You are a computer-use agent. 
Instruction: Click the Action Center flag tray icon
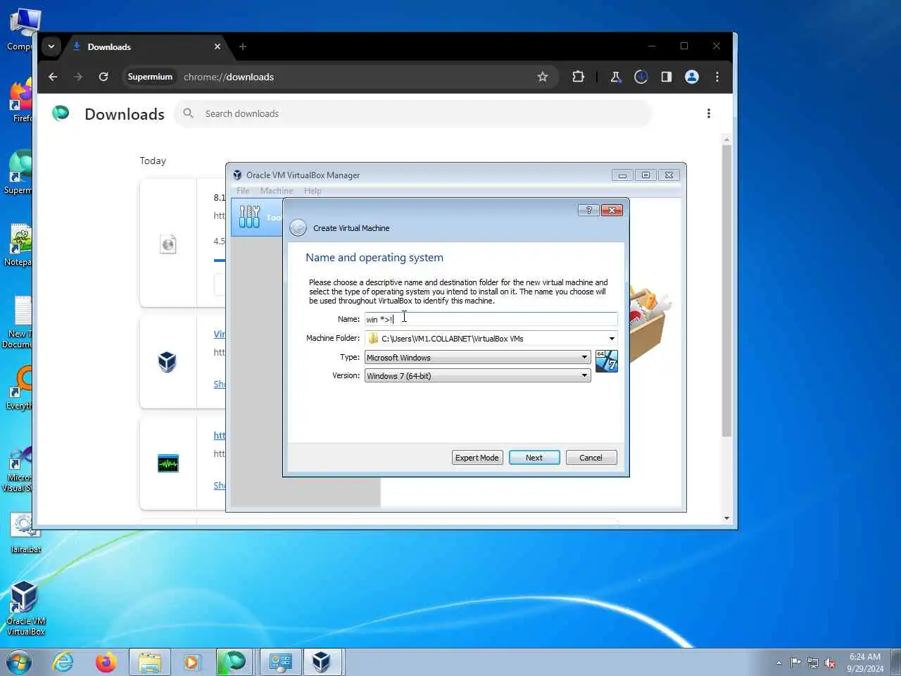pyautogui.click(x=796, y=663)
